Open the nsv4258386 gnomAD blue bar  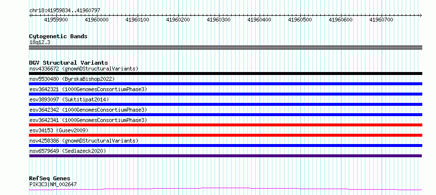pyautogui.click(x=225, y=146)
